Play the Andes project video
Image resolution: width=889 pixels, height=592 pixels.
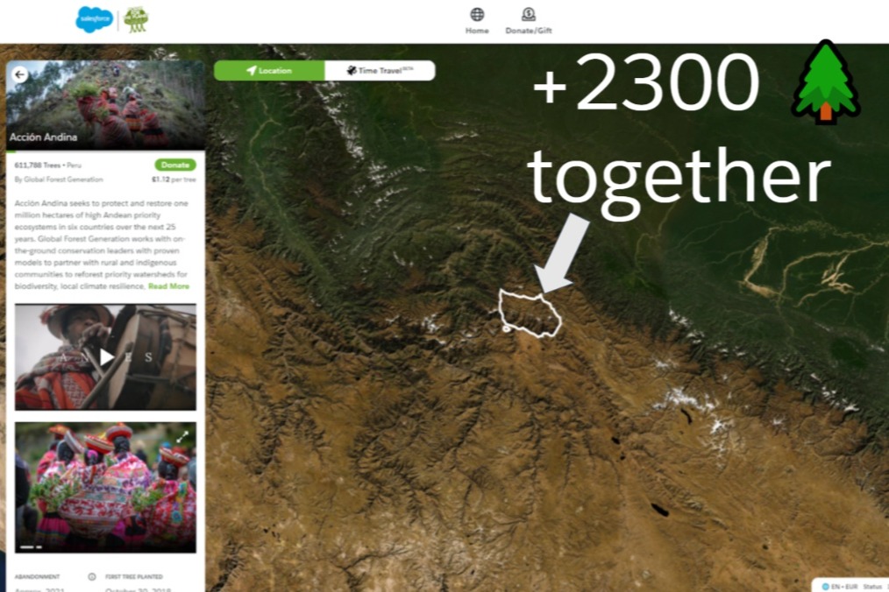tap(106, 357)
